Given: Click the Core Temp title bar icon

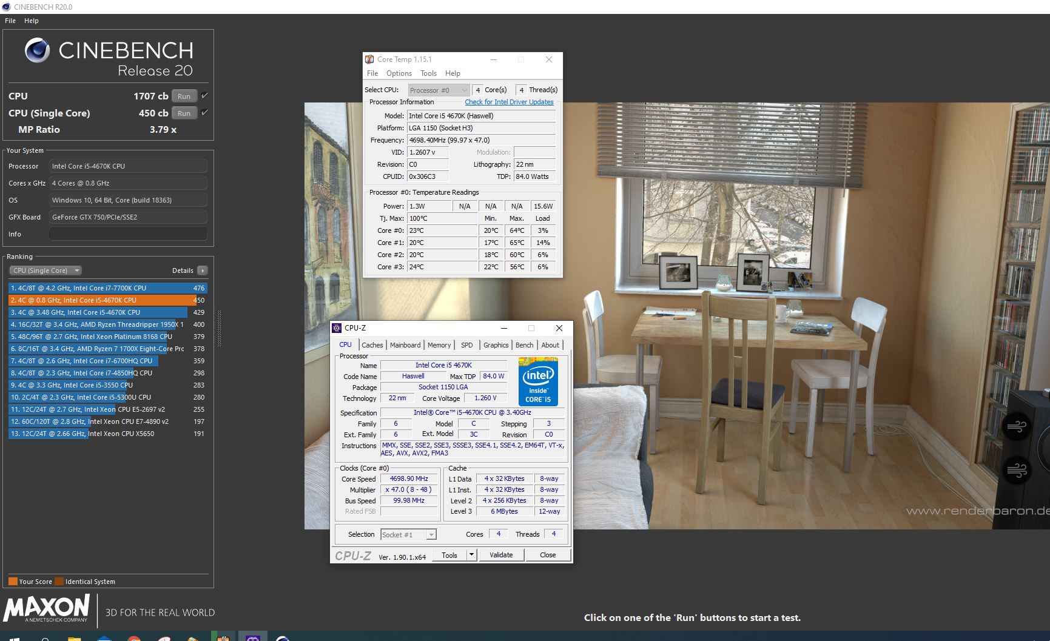Looking at the screenshot, I should tap(369, 59).
